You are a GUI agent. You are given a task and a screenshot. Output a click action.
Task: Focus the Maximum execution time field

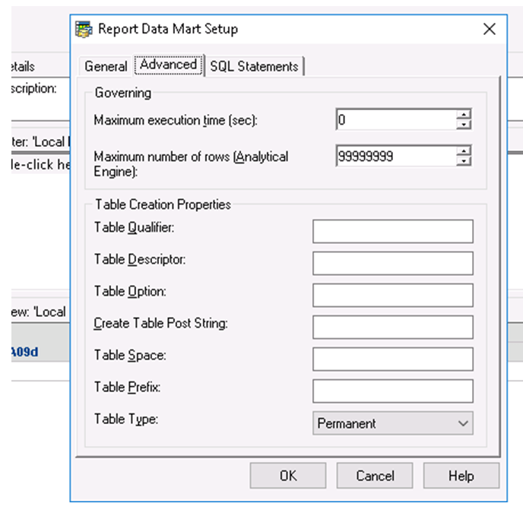tap(396, 119)
